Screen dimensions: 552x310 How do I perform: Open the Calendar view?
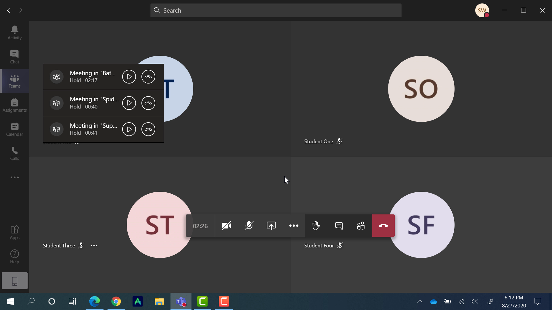click(14, 129)
